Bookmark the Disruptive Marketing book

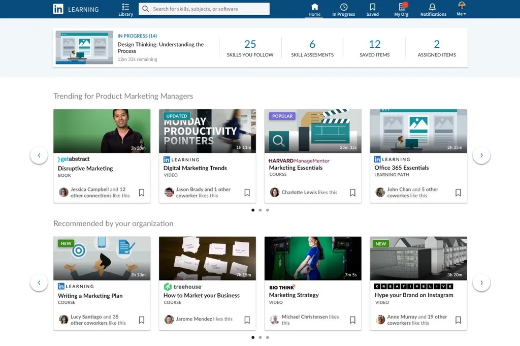pyautogui.click(x=142, y=193)
